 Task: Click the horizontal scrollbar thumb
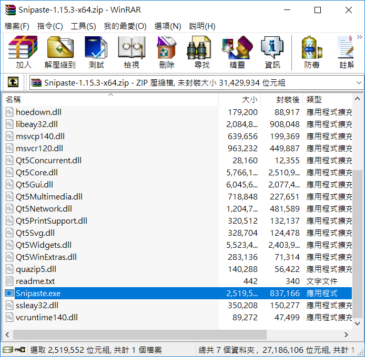coord(140,335)
